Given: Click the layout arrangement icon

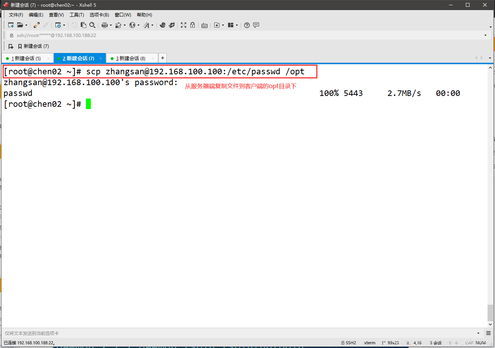Looking at the screenshot, I should [x=231, y=25].
